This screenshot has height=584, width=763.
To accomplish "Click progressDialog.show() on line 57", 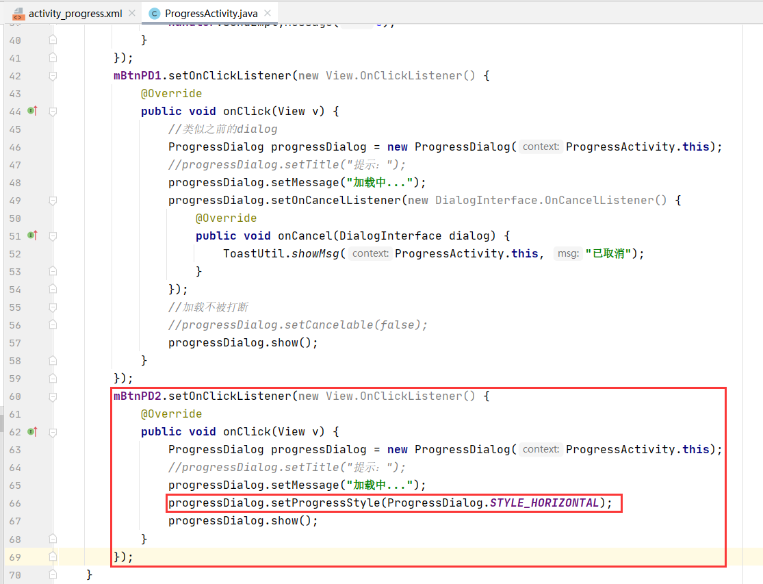I will [243, 342].
